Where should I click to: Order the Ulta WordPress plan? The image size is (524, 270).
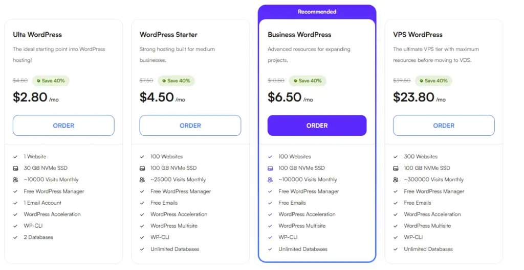point(63,126)
